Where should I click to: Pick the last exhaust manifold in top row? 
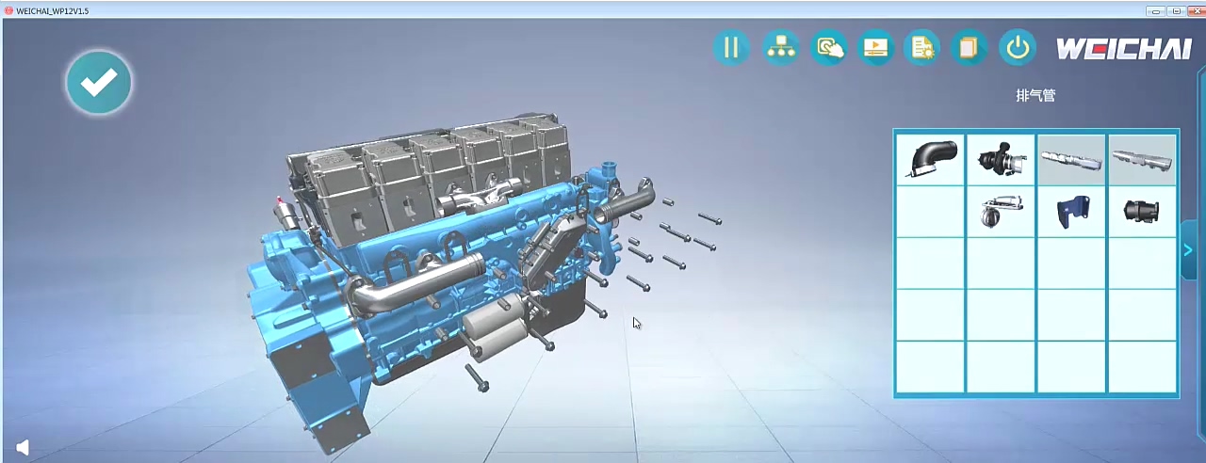pos(1142,159)
